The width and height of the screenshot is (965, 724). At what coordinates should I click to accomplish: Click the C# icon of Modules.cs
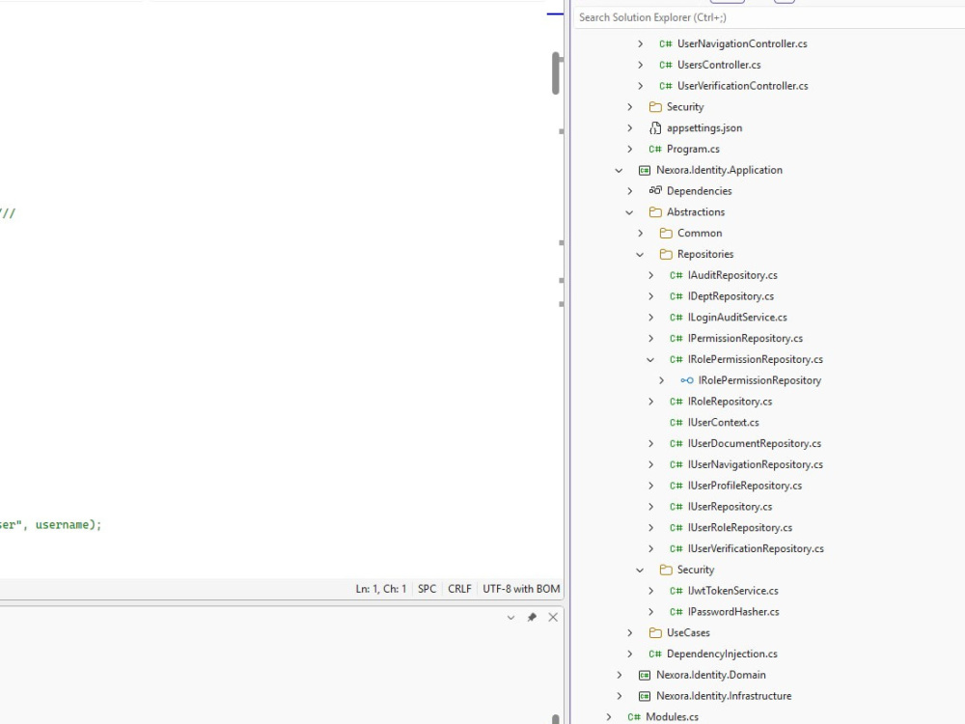634,716
